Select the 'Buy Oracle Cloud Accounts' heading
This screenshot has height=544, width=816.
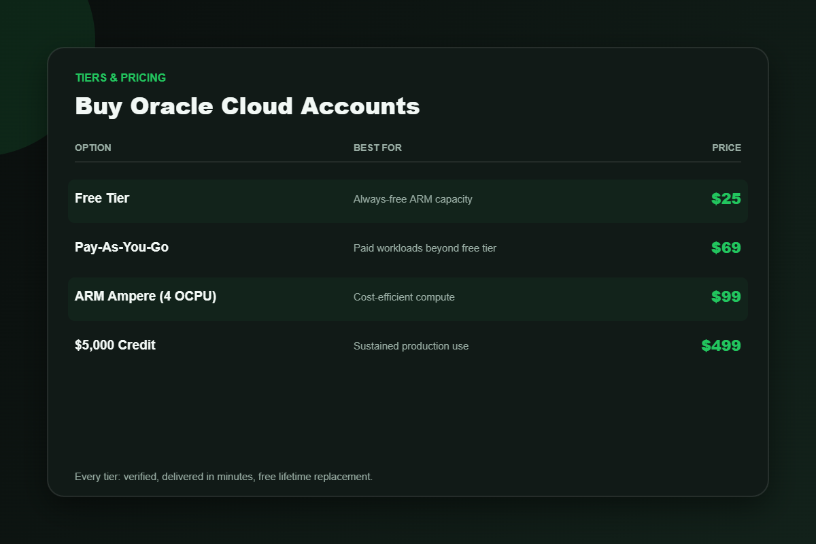pos(248,107)
